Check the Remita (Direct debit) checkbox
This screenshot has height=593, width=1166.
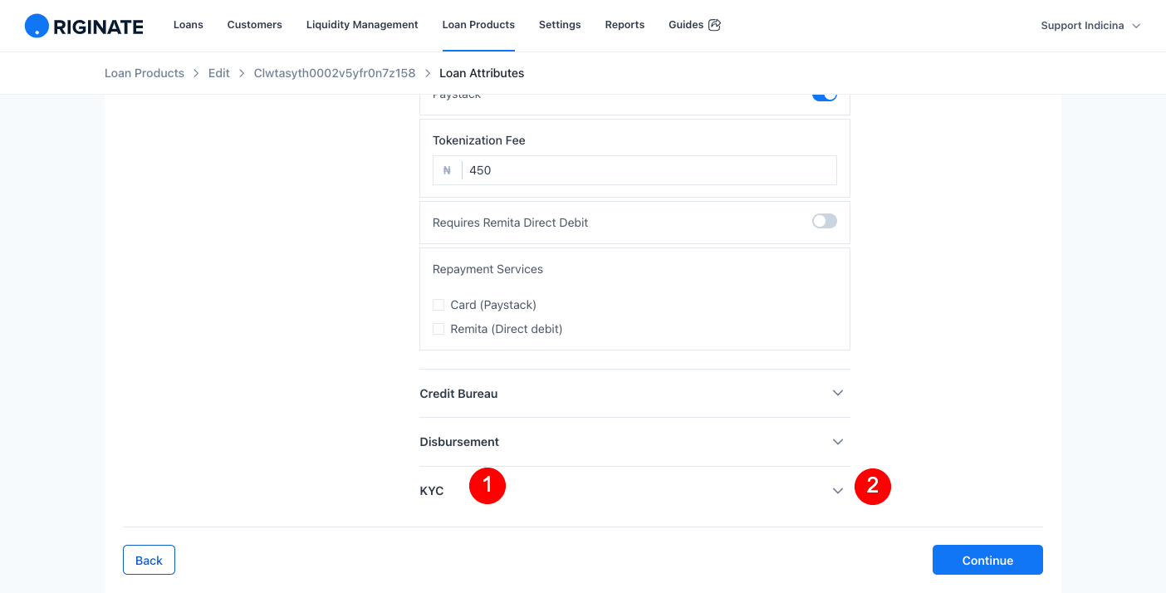pyautogui.click(x=438, y=329)
